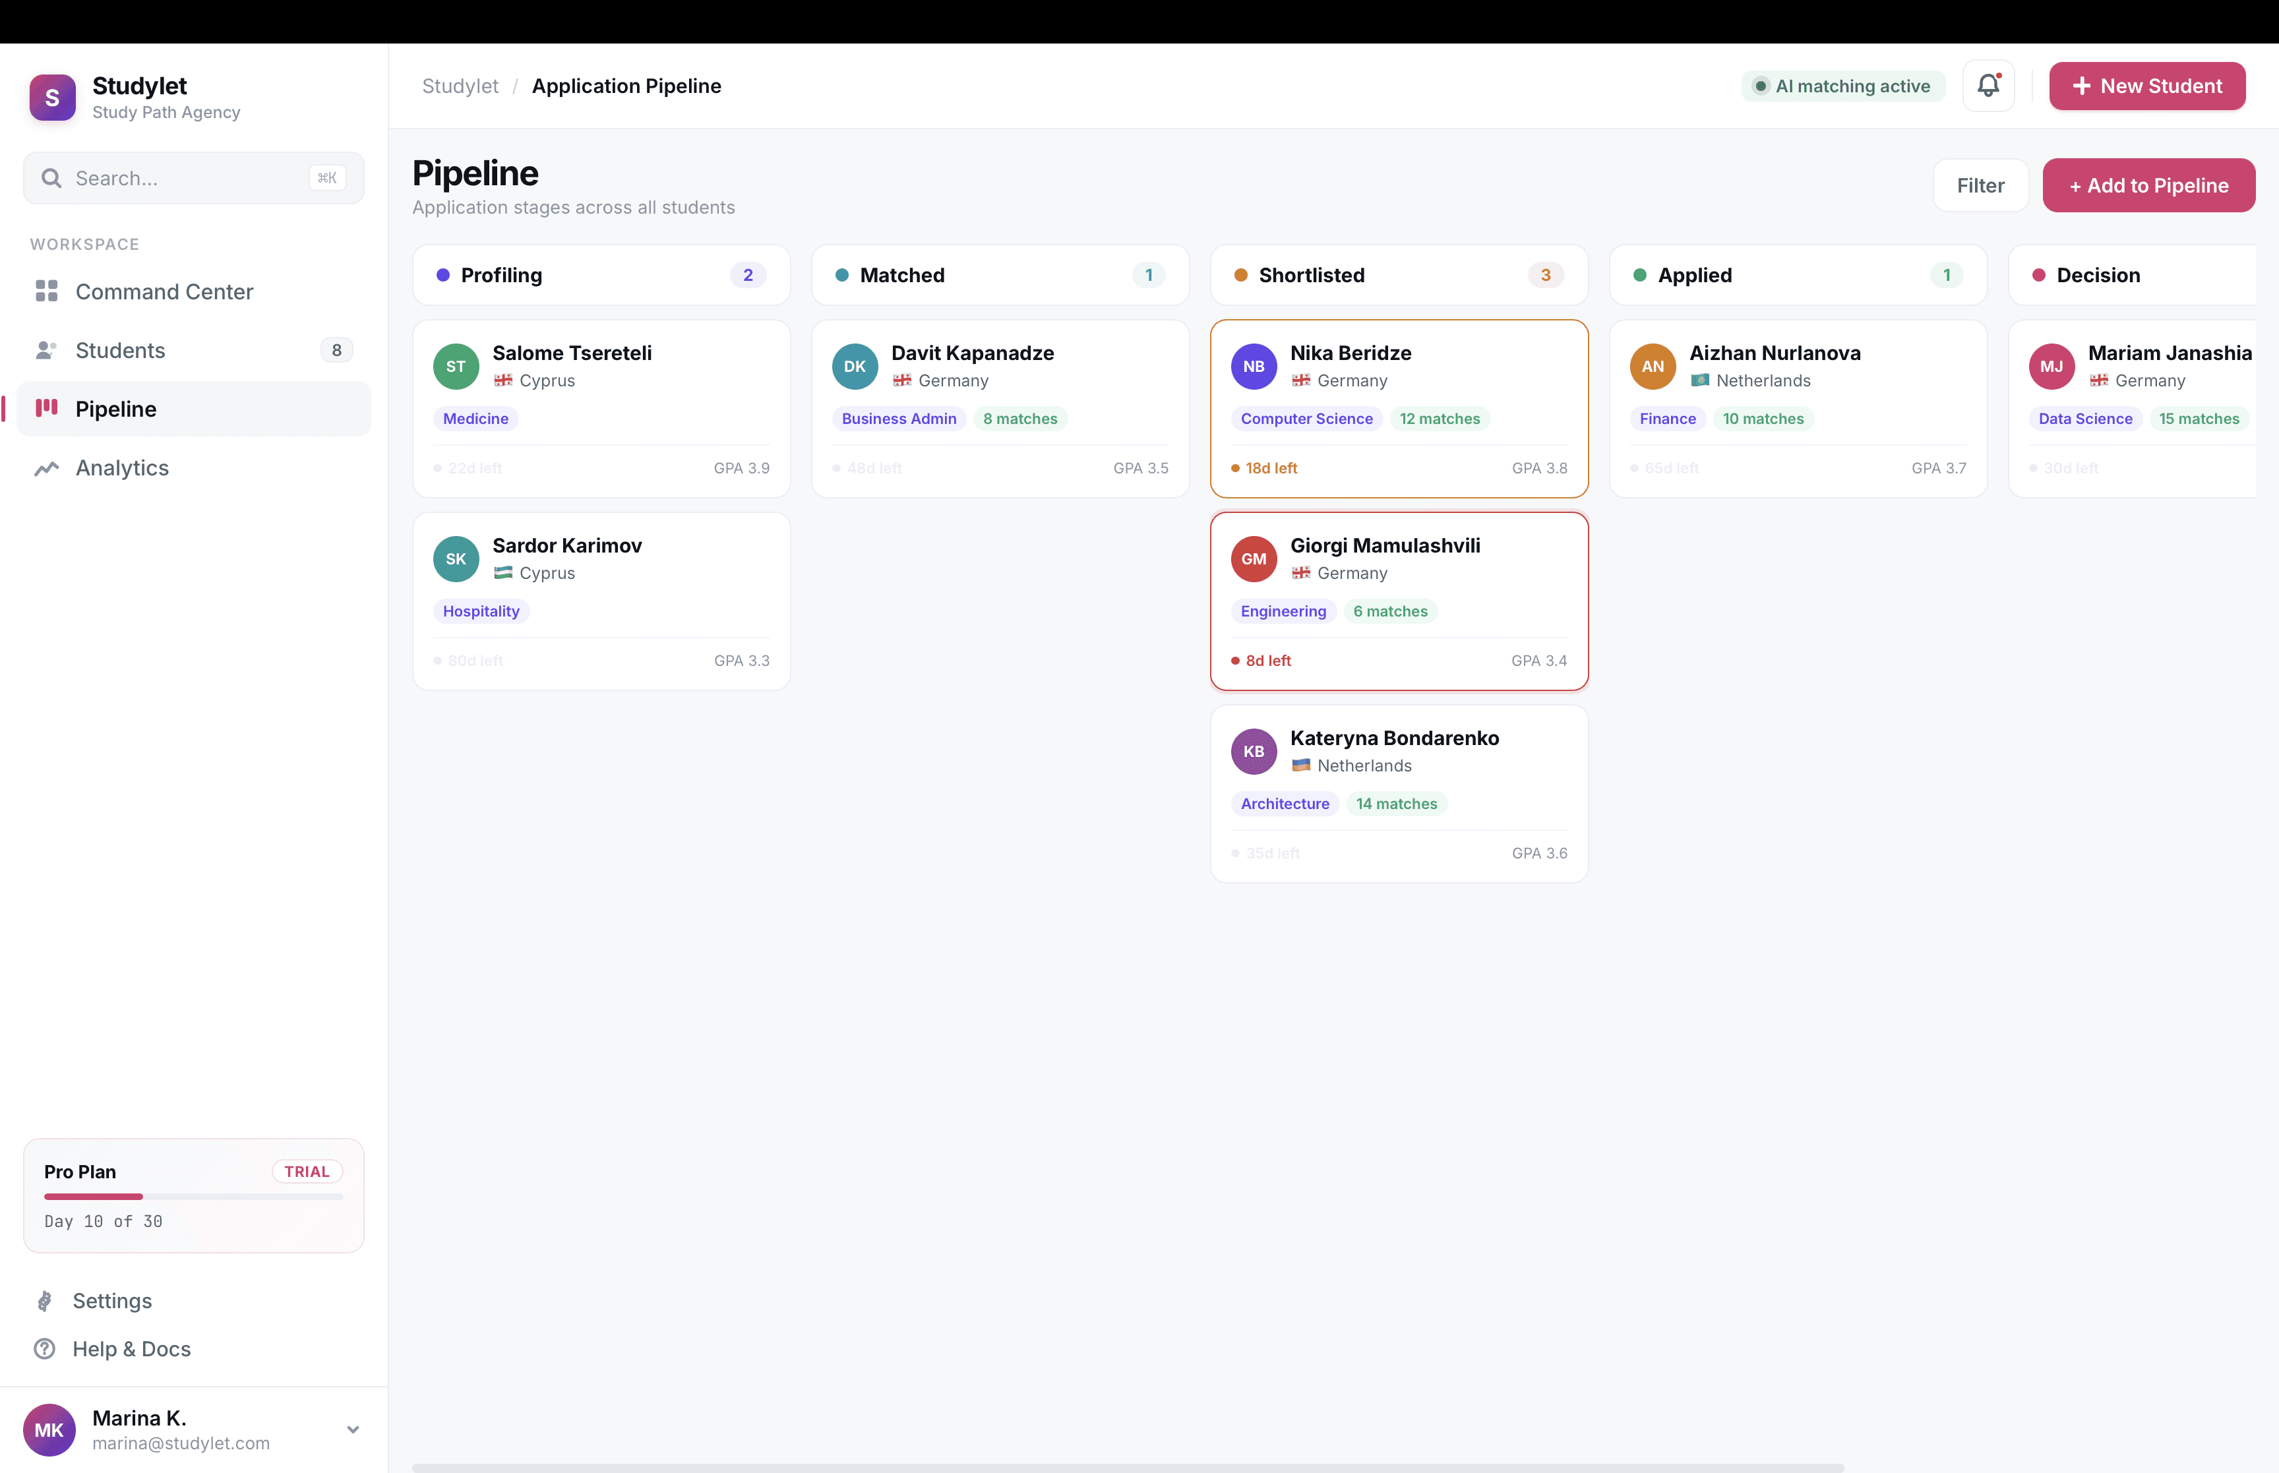The image size is (2279, 1473).
Task: Click the Command Center grid icon
Action: 47,291
